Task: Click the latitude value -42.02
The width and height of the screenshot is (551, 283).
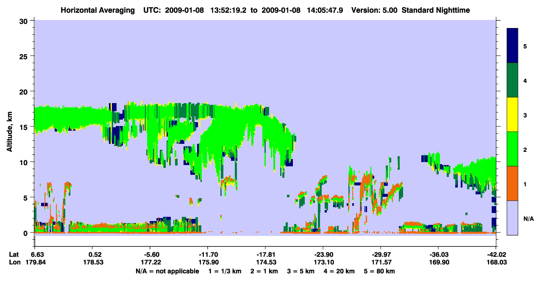Action: point(496,255)
